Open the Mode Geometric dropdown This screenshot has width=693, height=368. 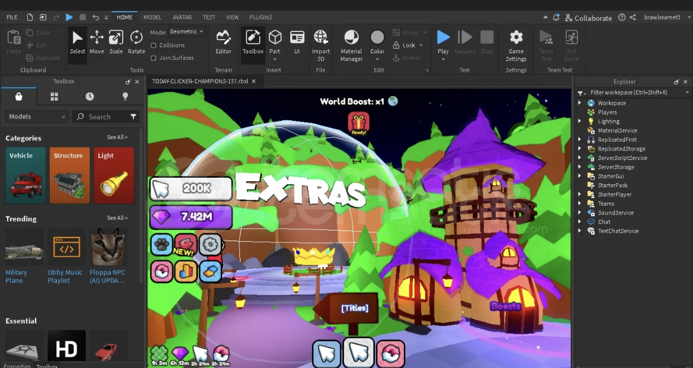(x=187, y=32)
